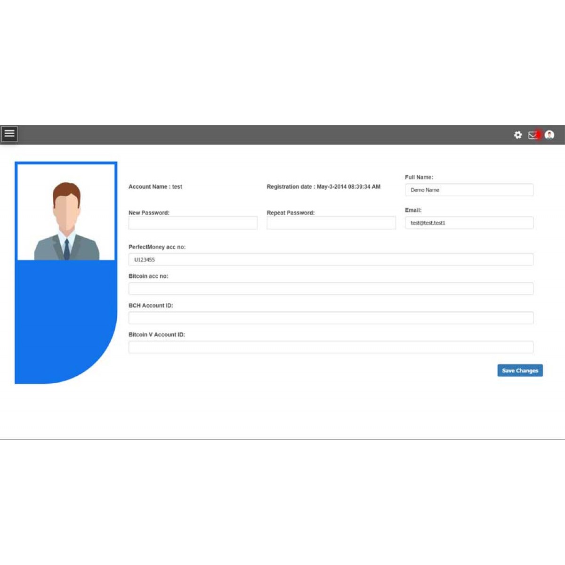Click the large profile picture
Image resolution: width=565 pixels, height=565 pixels.
pyautogui.click(x=66, y=212)
